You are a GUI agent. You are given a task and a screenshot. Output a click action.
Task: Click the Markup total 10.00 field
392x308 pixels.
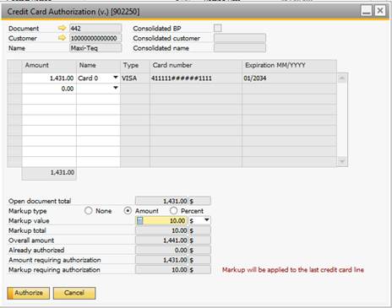click(x=161, y=230)
